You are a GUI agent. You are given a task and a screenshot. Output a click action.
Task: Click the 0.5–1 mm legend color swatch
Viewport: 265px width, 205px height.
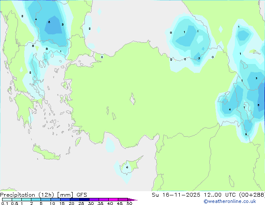click(x=17, y=200)
